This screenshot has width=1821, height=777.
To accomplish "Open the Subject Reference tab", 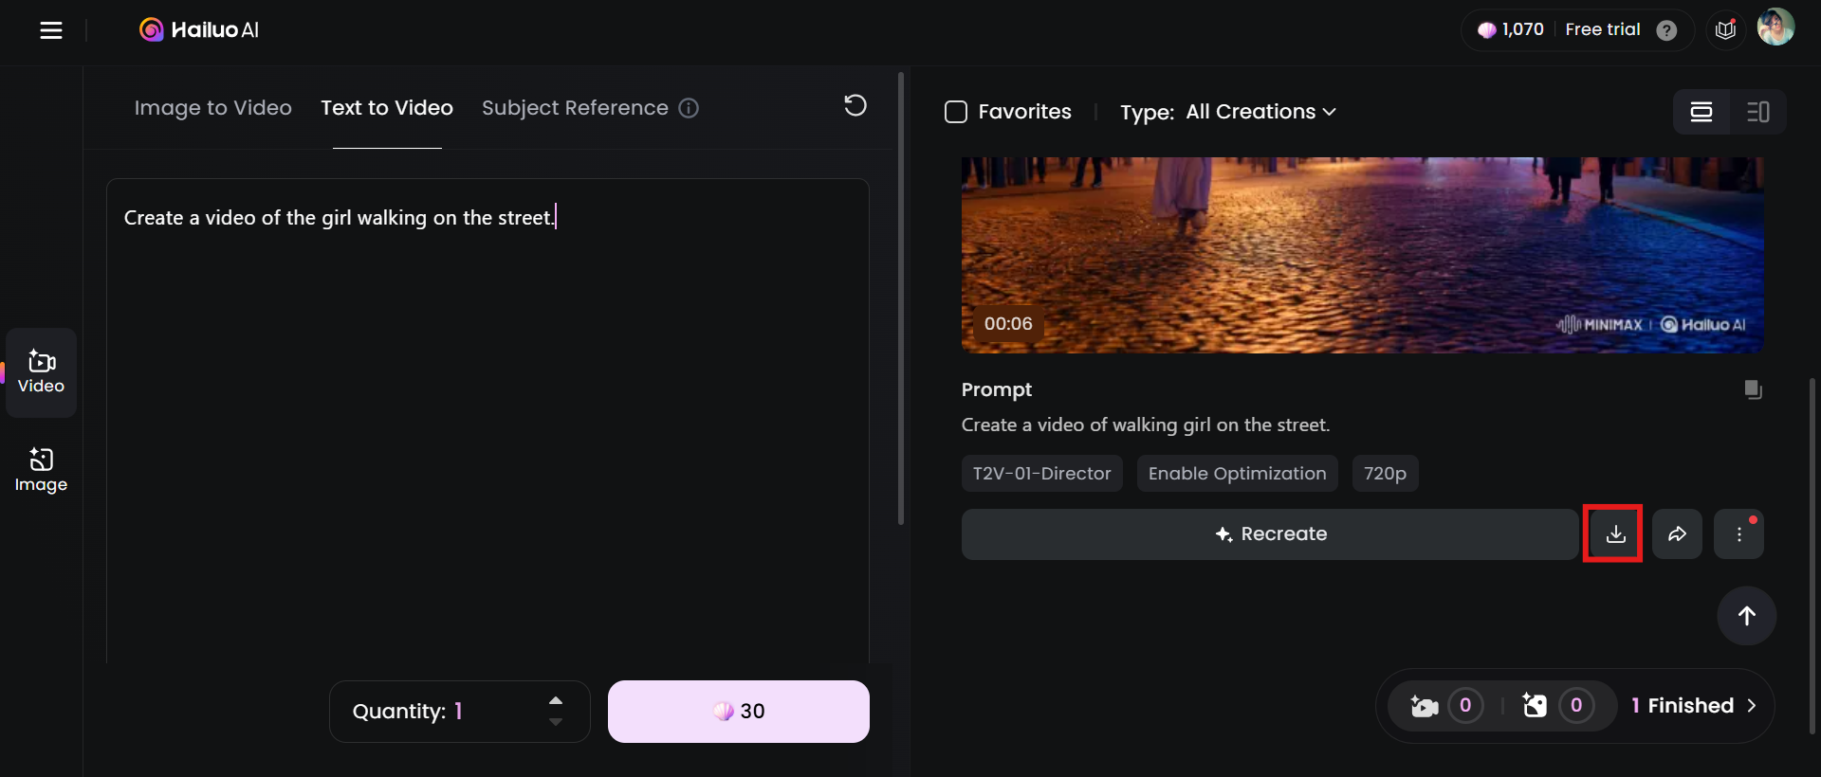I will coord(575,108).
